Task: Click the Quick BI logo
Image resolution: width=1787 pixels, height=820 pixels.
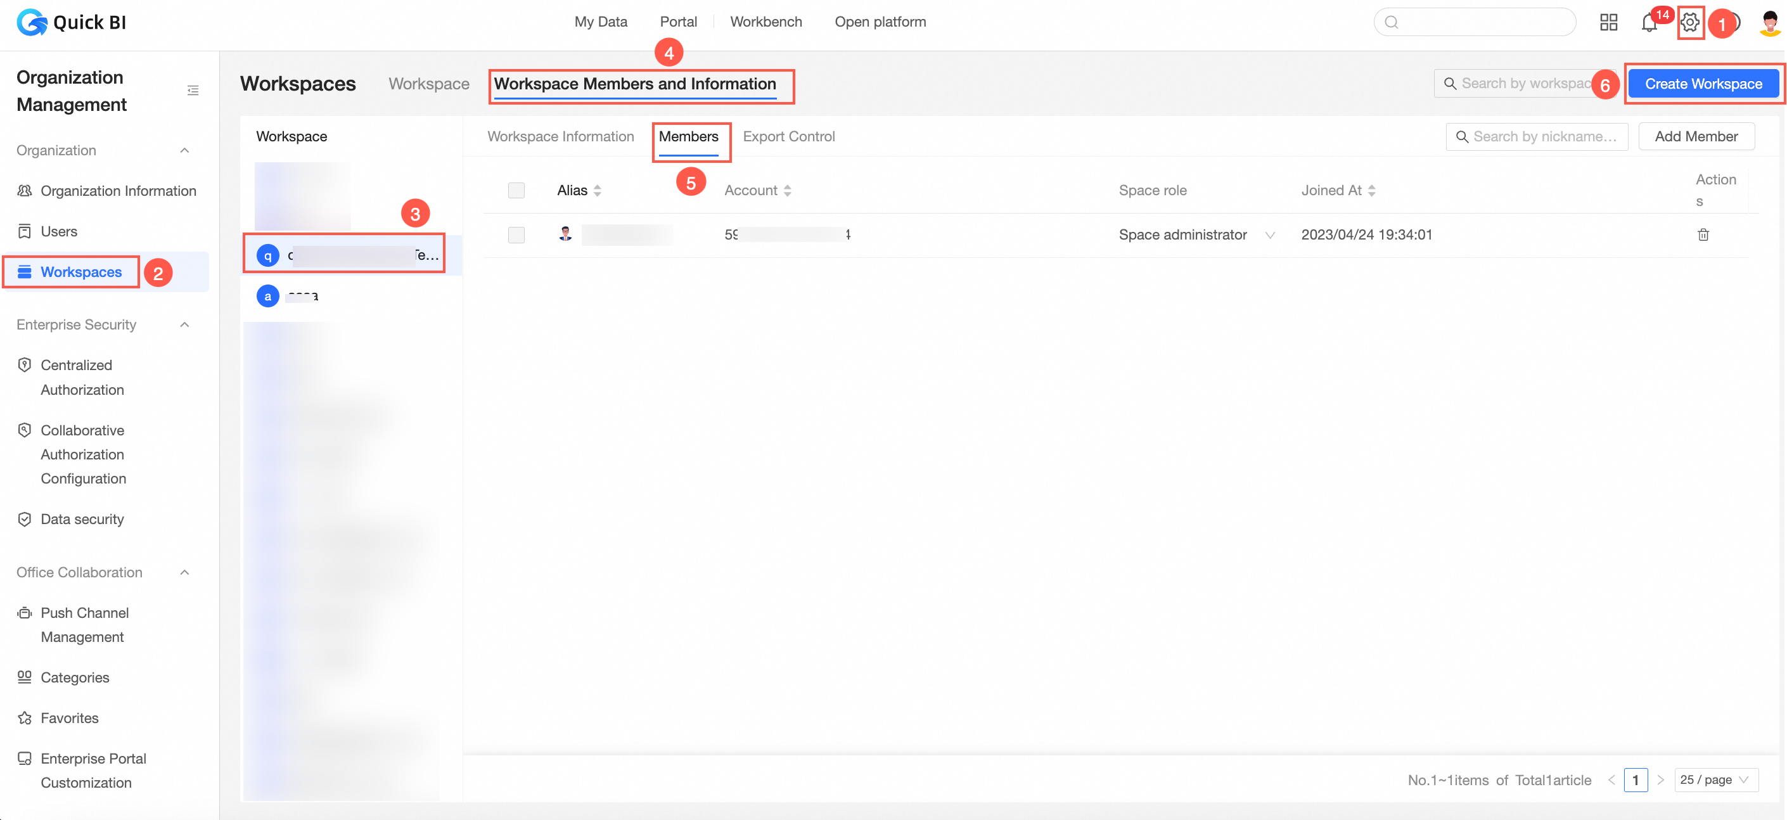Action: tap(72, 22)
